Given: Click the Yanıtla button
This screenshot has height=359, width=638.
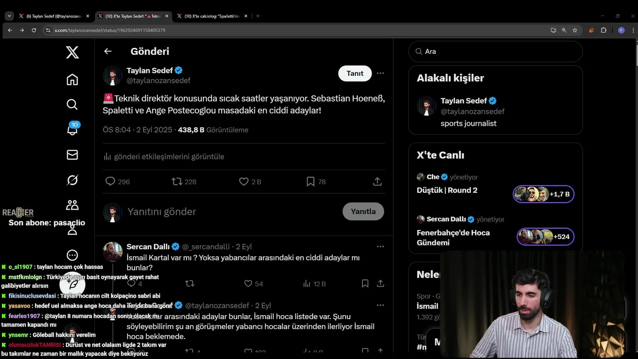Looking at the screenshot, I should pyautogui.click(x=363, y=211).
